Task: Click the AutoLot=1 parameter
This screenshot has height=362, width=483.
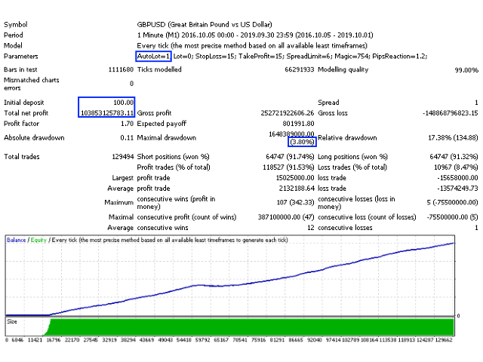Action: tap(153, 56)
